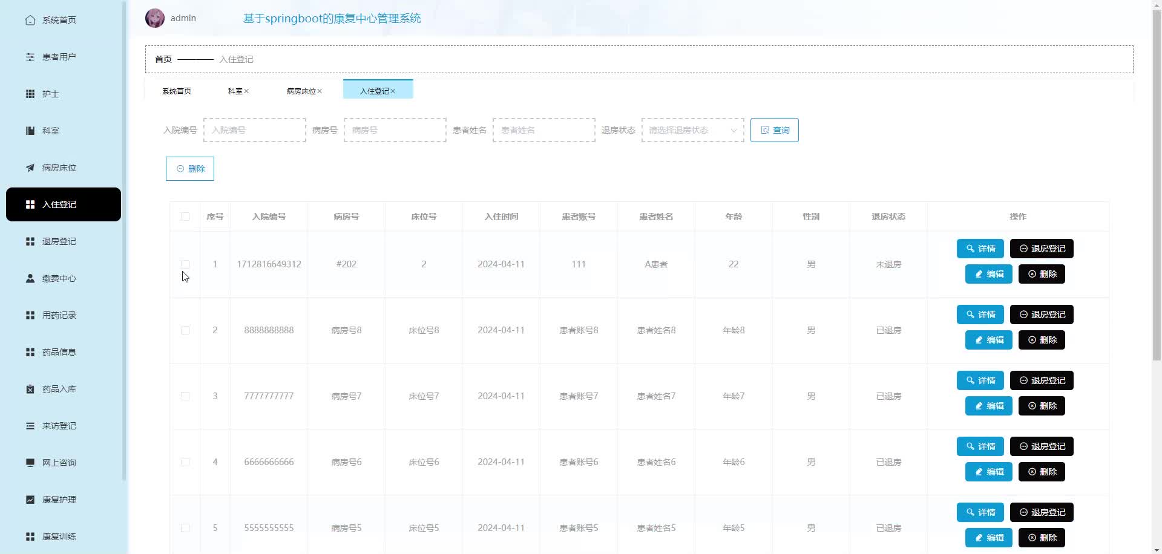The height and width of the screenshot is (554, 1162).
Task: Click the monitor icon for 网上咨询
Action: 30,463
